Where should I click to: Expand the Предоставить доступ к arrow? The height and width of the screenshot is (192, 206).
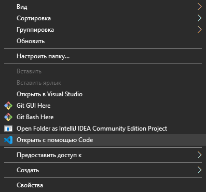click(x=199, y=155)
